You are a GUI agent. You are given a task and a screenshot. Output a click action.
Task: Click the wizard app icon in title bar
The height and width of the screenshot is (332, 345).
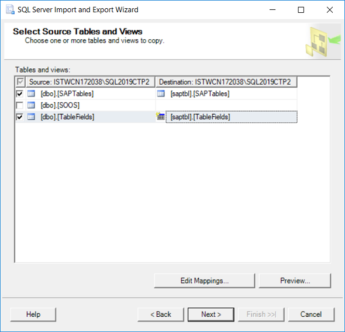[x=10, y=10]
